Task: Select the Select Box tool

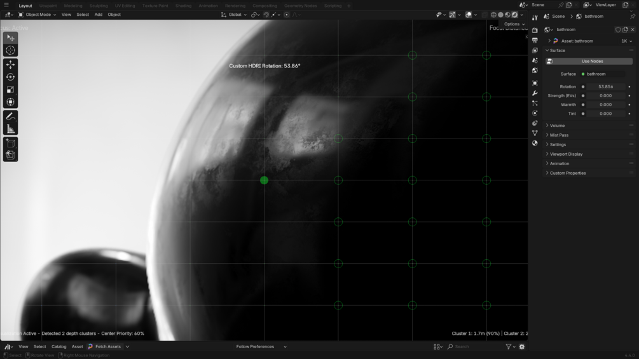Action: coord(11,38)
